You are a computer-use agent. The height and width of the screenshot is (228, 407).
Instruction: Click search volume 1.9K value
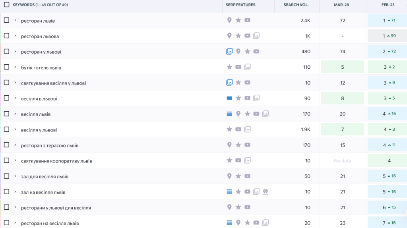pos(306,129)
